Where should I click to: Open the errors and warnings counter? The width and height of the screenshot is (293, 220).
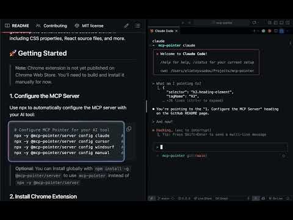click(x=184, y=198)
